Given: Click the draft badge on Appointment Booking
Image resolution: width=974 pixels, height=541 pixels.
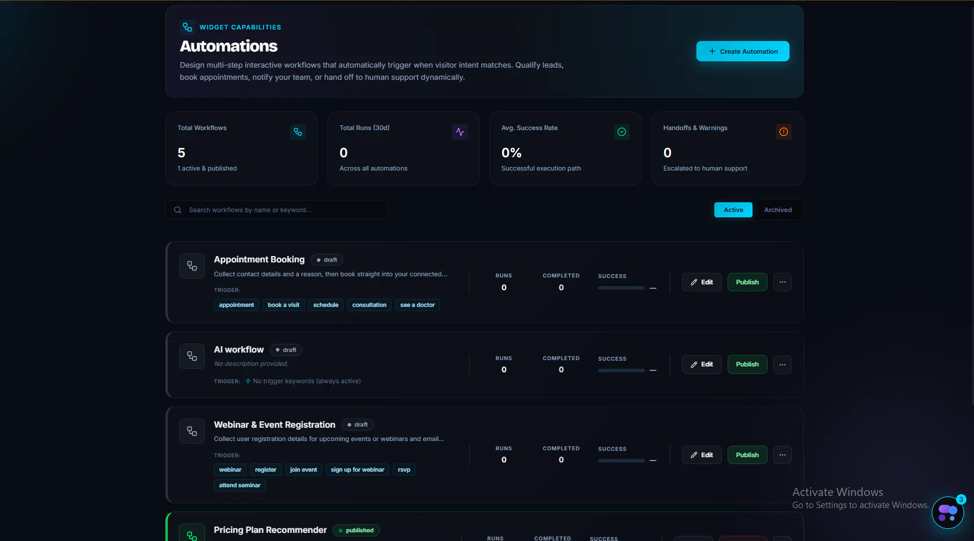Looking at the screenshot, I should point(327,260).
